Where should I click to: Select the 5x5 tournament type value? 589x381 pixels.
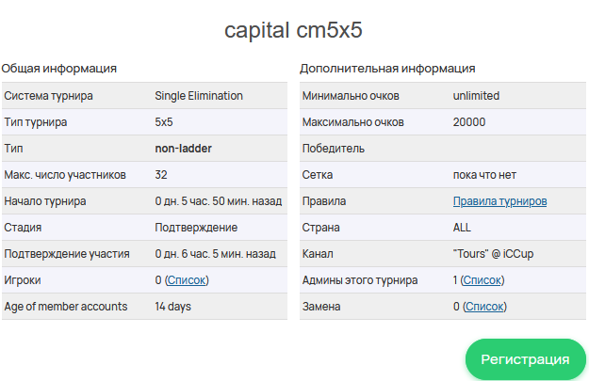pos(164,122)
